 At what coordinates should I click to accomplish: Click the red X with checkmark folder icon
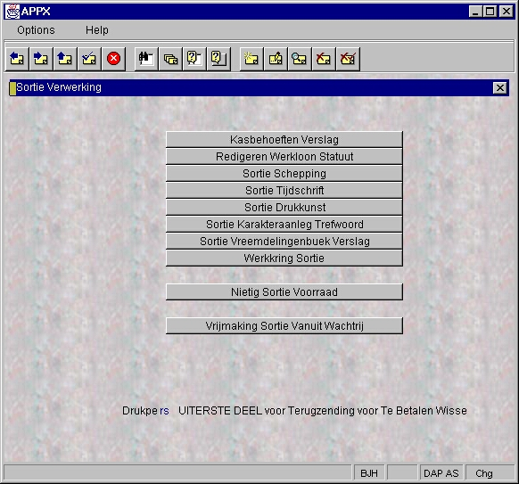[x=348, y=59]
